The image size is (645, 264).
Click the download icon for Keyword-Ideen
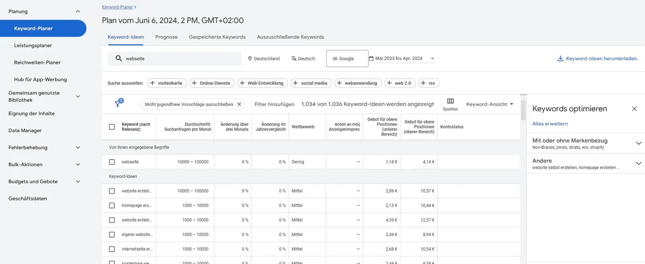point(560,59)
